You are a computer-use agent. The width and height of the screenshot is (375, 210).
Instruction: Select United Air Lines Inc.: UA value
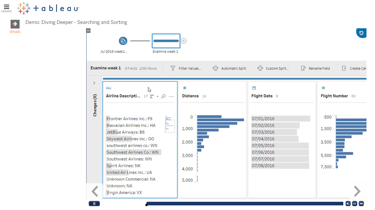point(129,172)
